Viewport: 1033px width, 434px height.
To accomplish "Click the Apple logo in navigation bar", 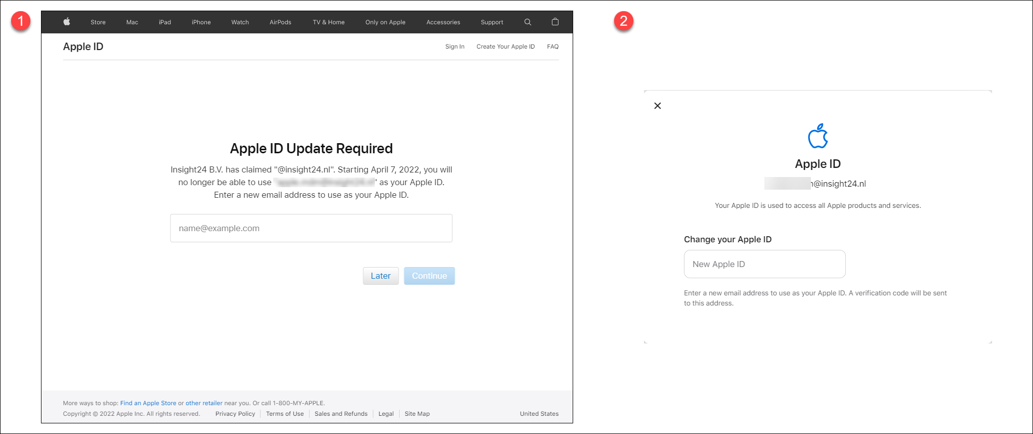I will 67,22.
